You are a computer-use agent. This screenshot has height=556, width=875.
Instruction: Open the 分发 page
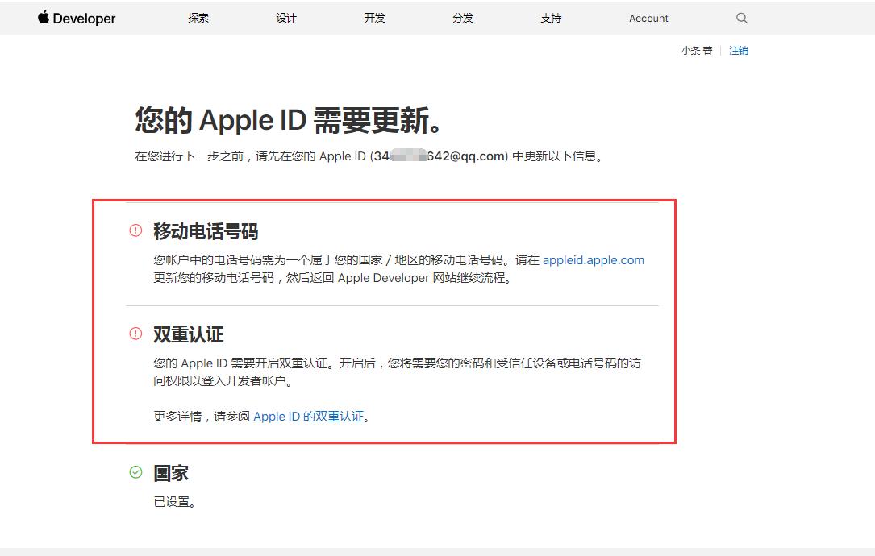coord(462,18)
